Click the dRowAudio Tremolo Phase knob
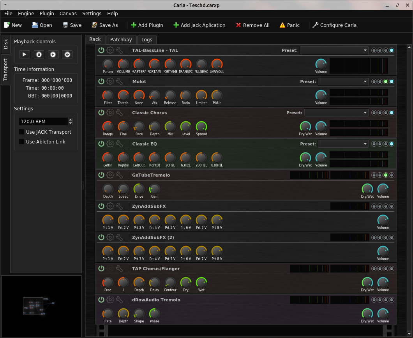The image size is (413, 338). pyautogui.click(x=154, y=314)
